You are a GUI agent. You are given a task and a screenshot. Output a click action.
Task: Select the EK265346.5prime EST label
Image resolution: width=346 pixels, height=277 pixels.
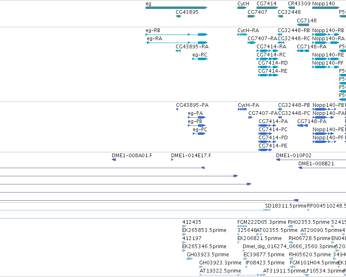pyautogui.click(x=204, y=247)
